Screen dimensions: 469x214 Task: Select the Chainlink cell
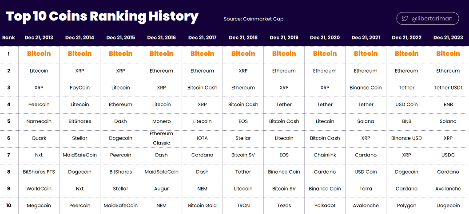(325, 155)
